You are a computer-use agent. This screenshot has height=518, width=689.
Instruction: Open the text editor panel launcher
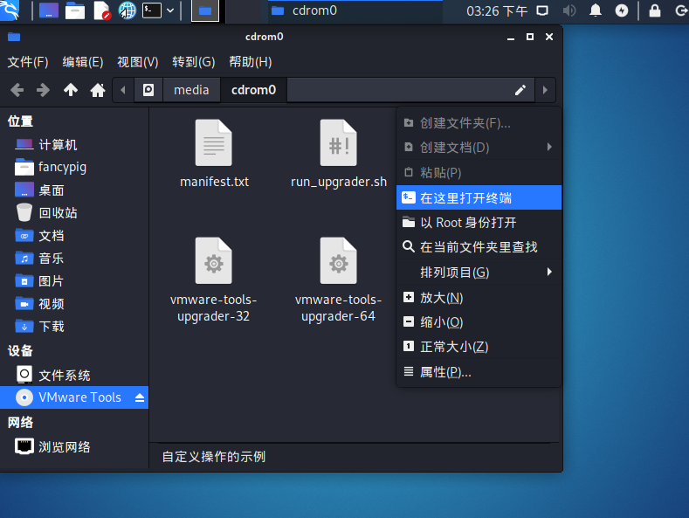coord(101,10)
